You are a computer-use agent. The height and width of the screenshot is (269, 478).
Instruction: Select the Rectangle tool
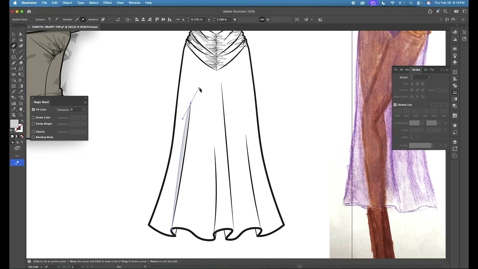click(14, 57)
